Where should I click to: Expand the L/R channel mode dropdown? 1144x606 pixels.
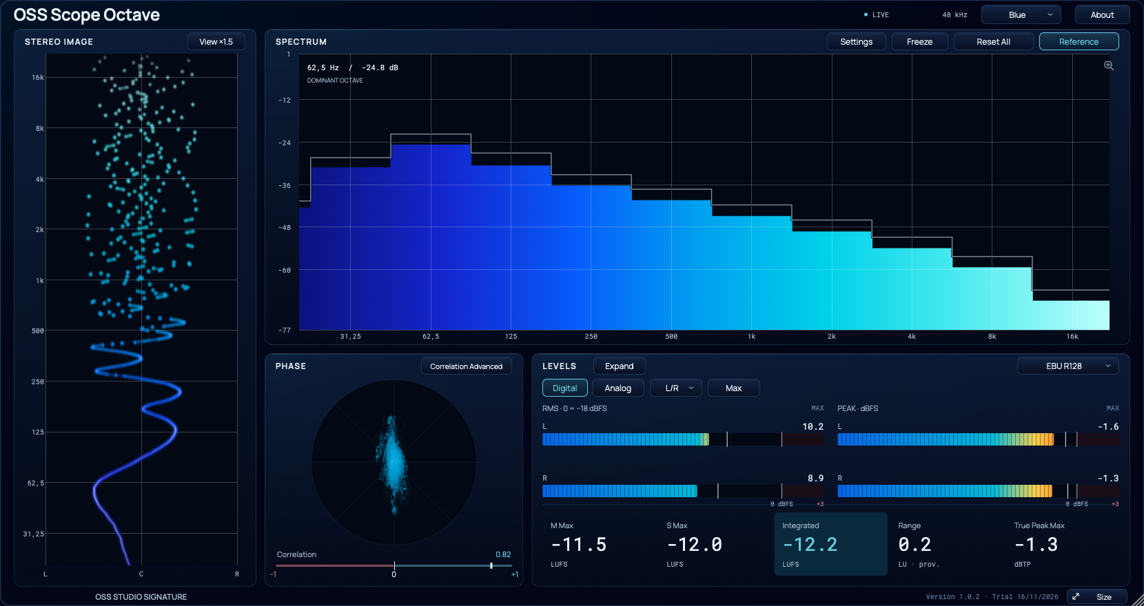coord(676,388)
